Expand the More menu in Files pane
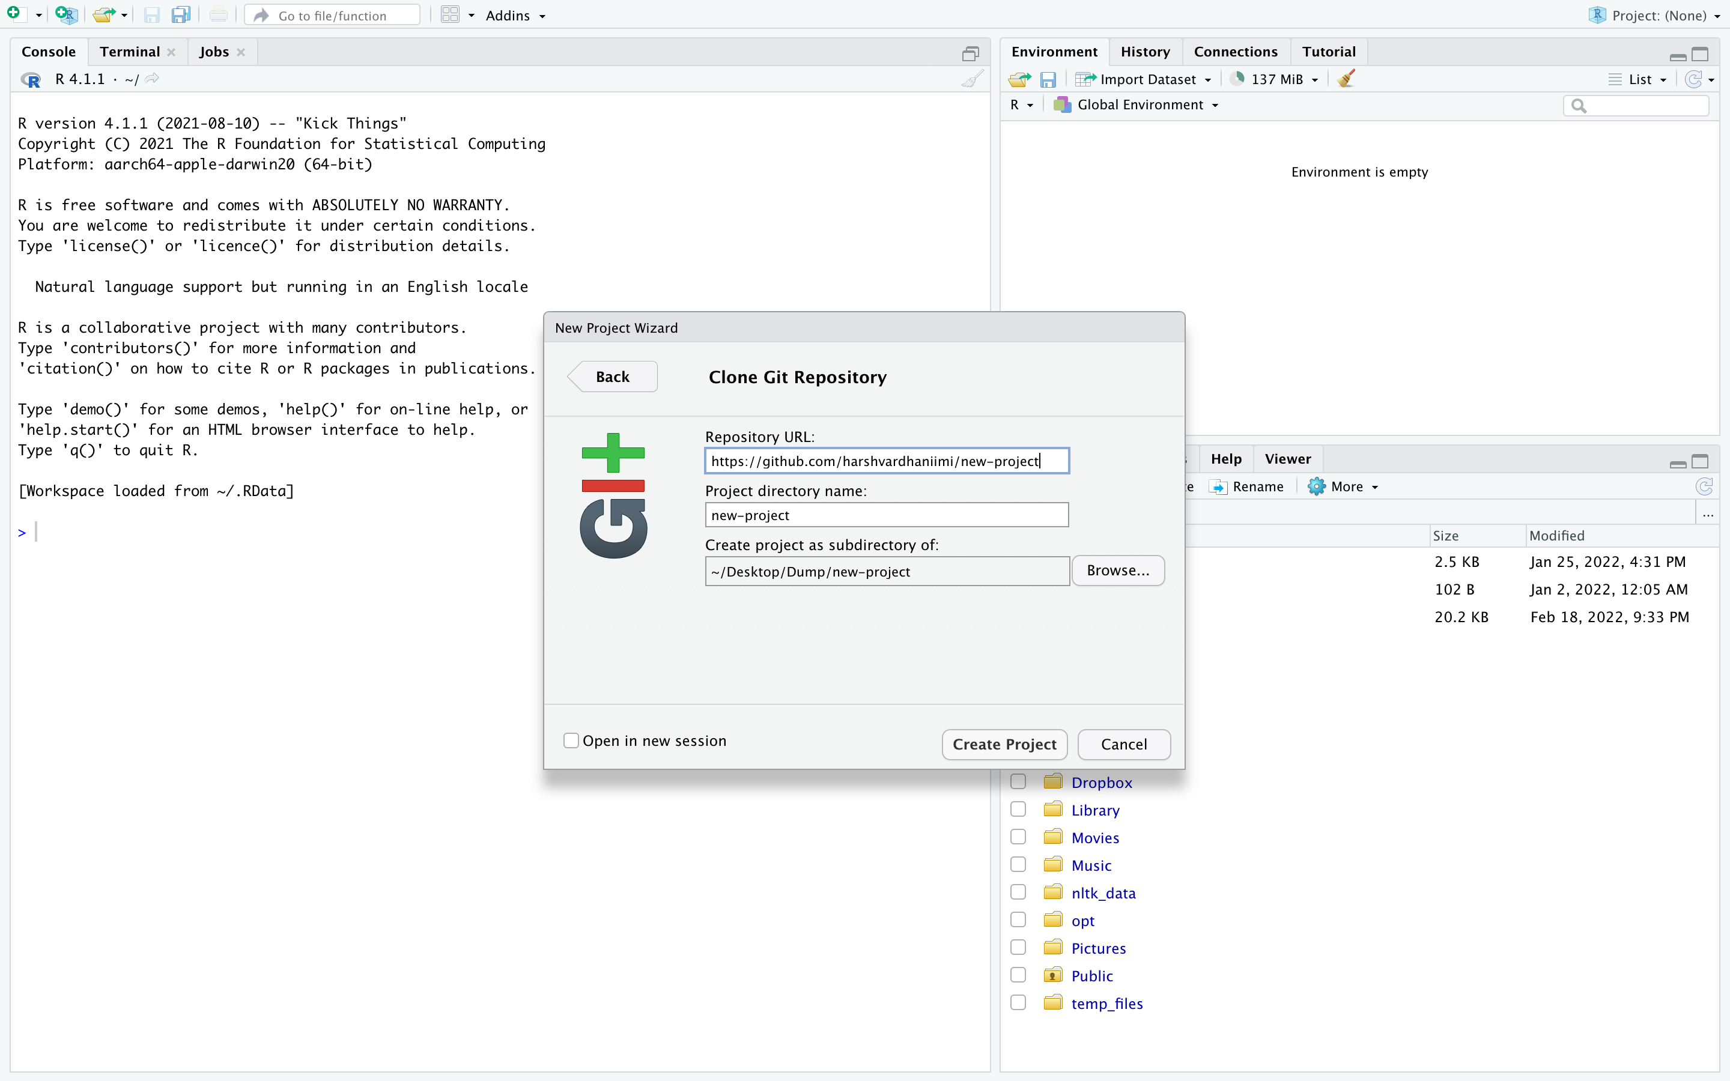Screen dimensions: 1730x1081 coord(1343,486)
